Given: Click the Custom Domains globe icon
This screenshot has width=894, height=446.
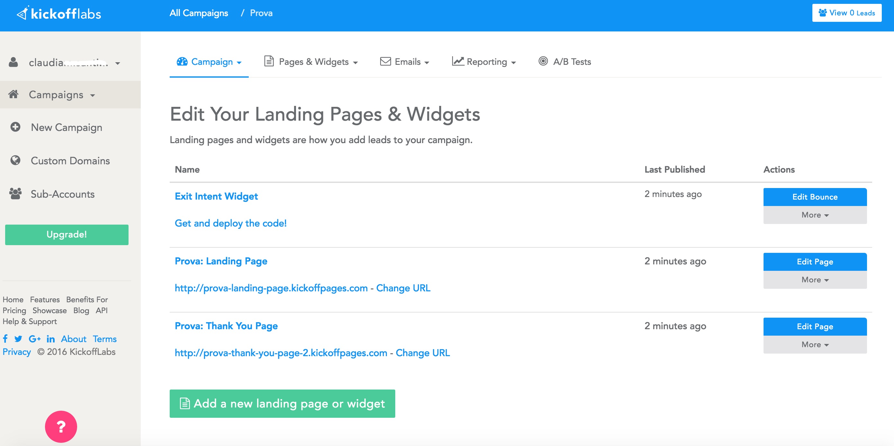Looking at the screenshot, I should 15,160.
